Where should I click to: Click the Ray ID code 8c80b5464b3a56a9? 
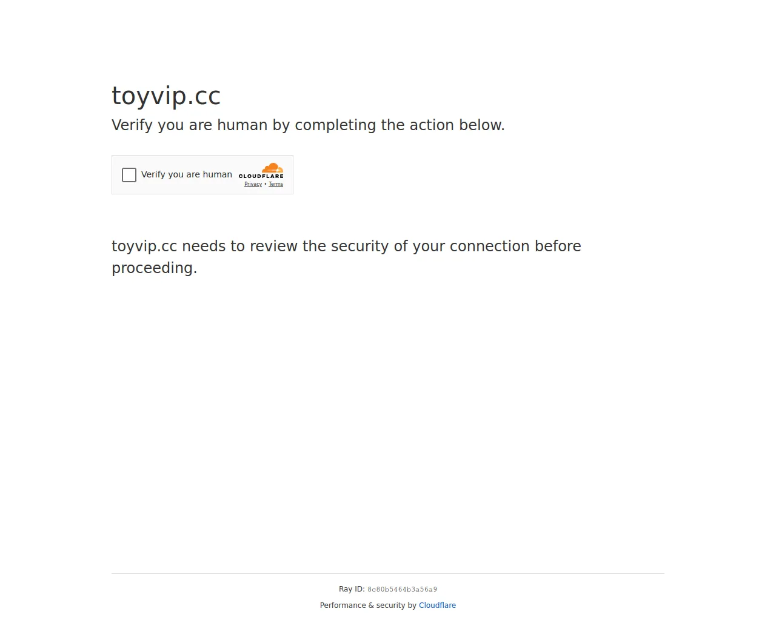(402, 589)
